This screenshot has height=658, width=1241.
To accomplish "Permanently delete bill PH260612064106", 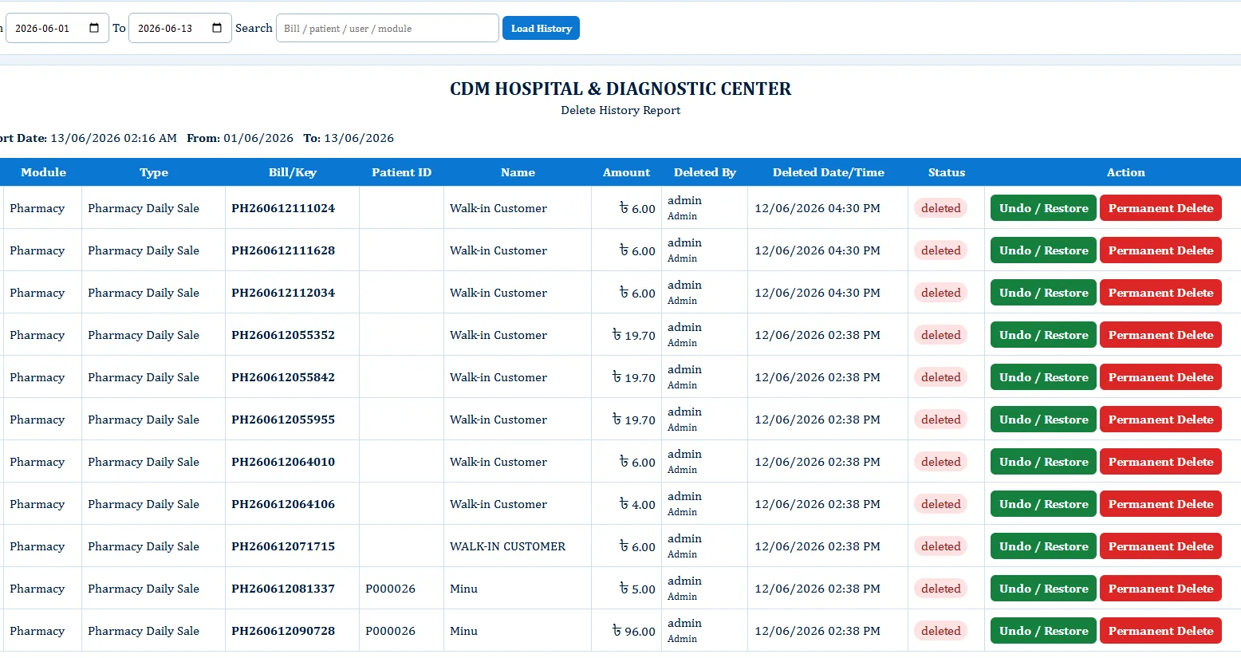I will [x=1160, y=504].
